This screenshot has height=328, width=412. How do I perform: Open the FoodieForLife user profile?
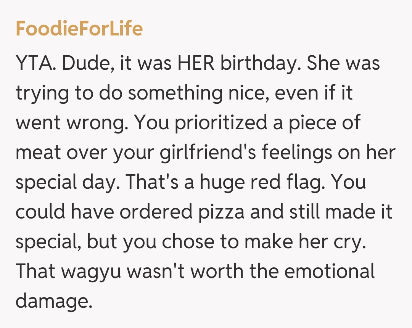pos(79,29)
